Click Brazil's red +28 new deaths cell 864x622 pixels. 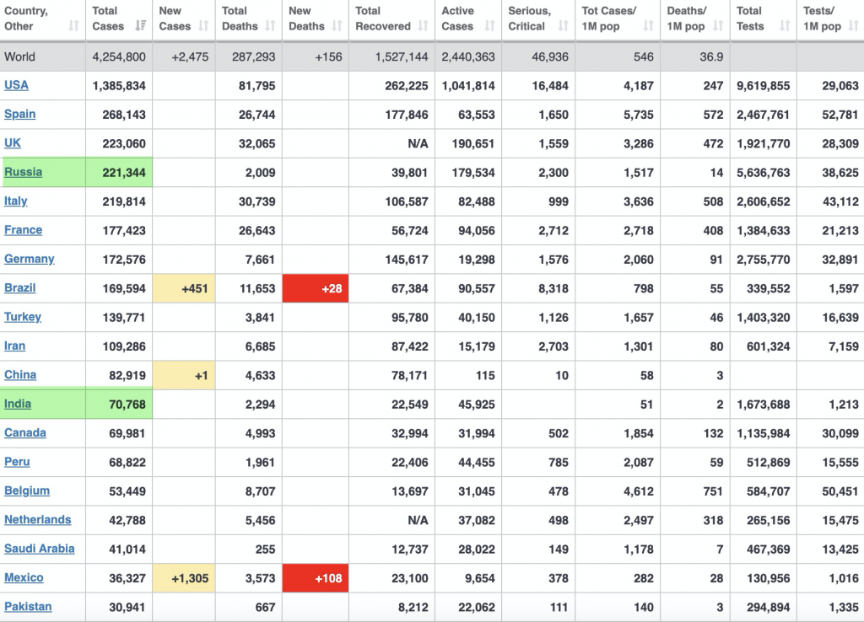(x=315, y=288)
